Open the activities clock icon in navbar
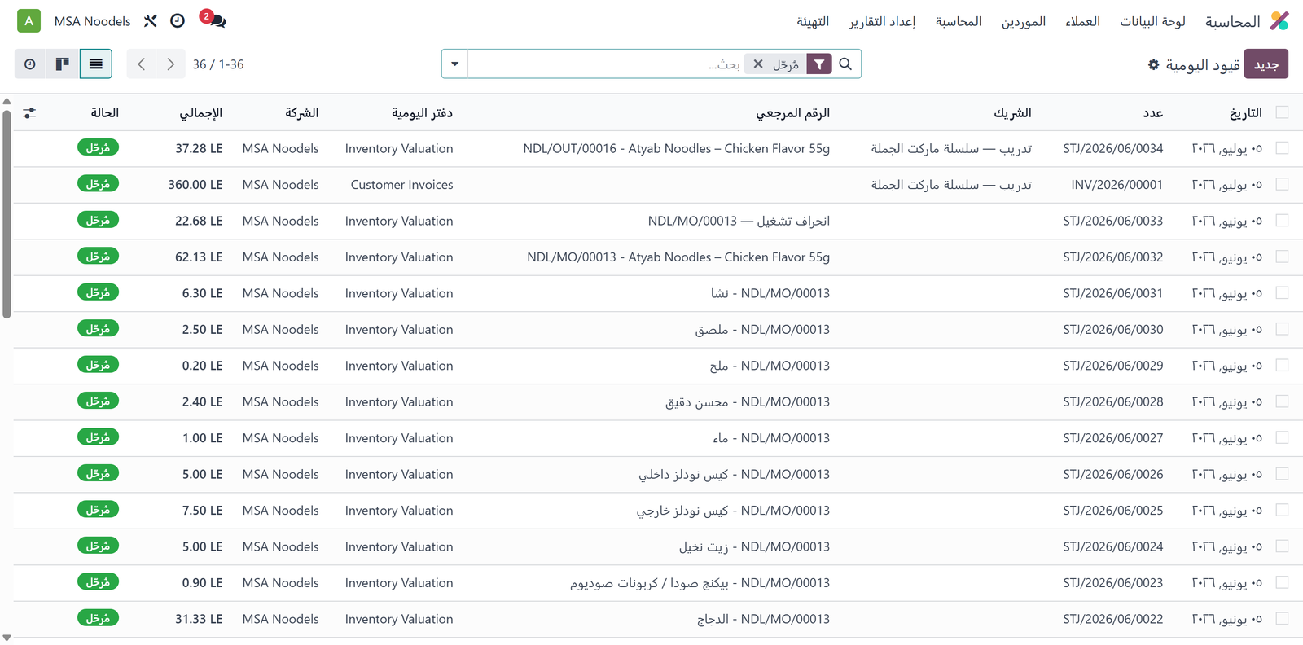 pos(178,21)
